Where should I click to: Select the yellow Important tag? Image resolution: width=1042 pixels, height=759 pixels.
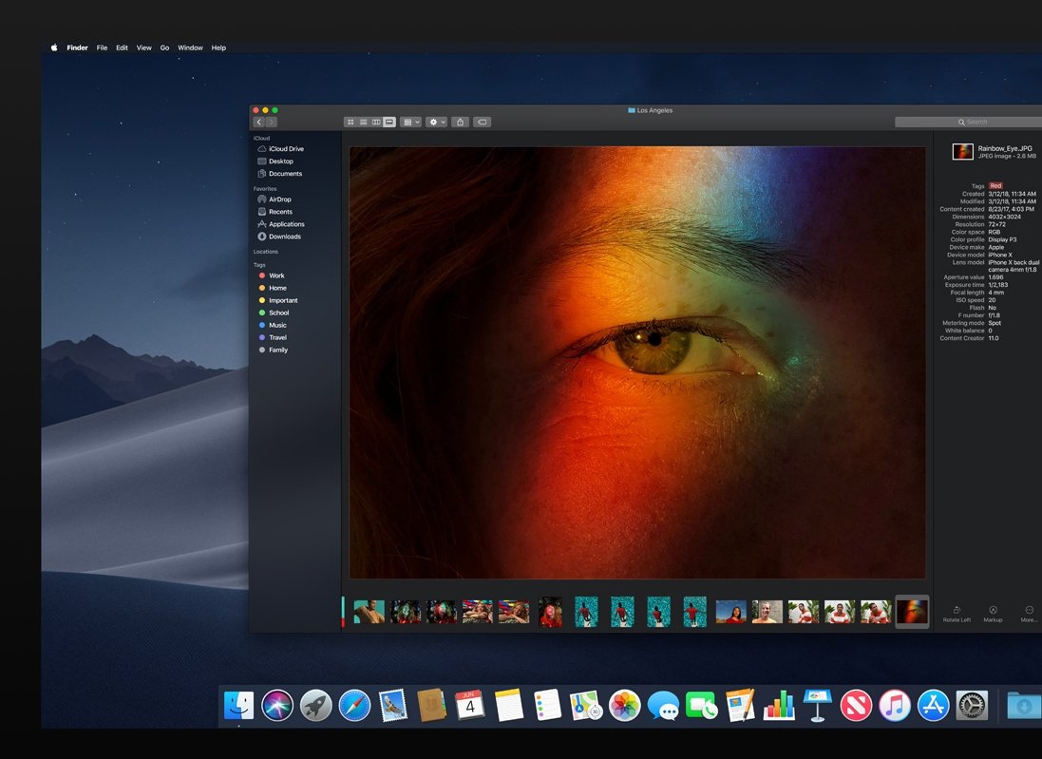[x=277, y=300]
